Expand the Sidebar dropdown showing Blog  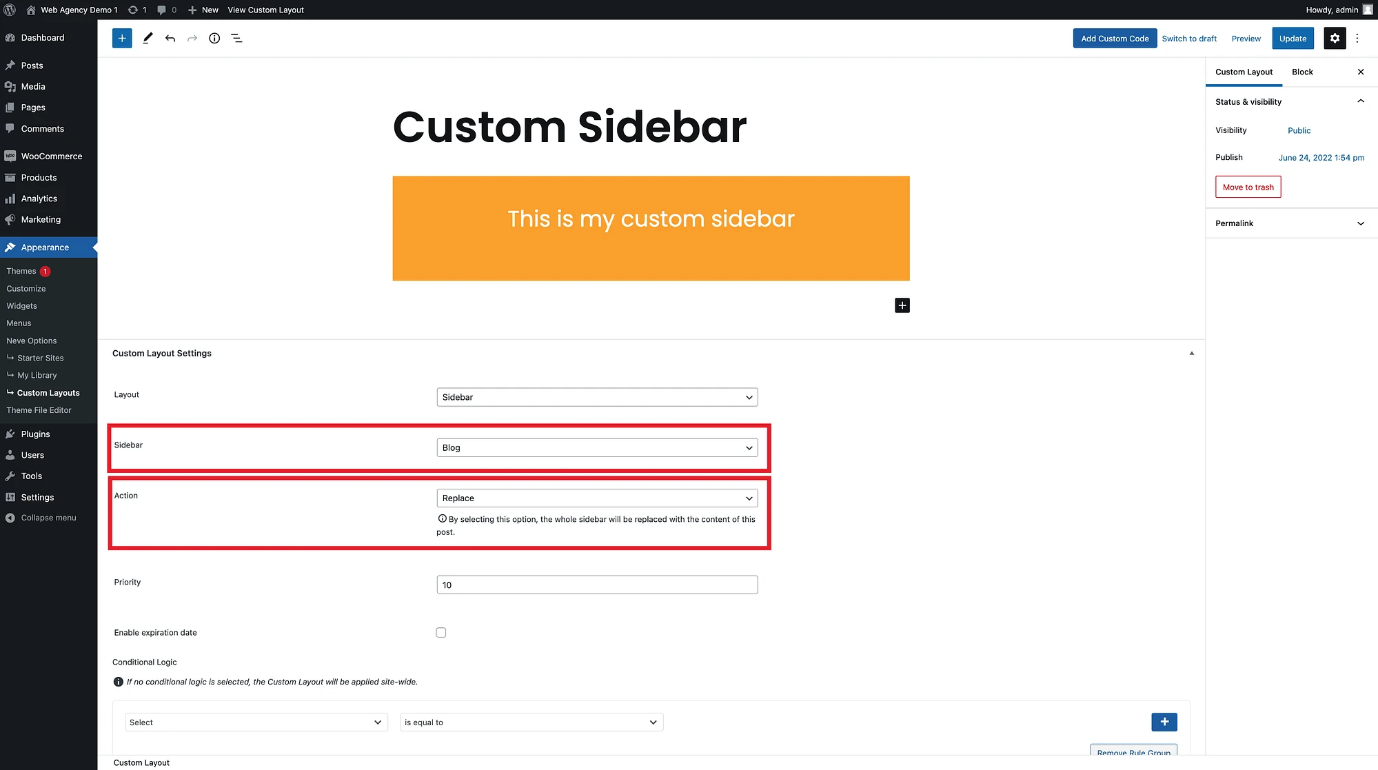tap(597, 447)
